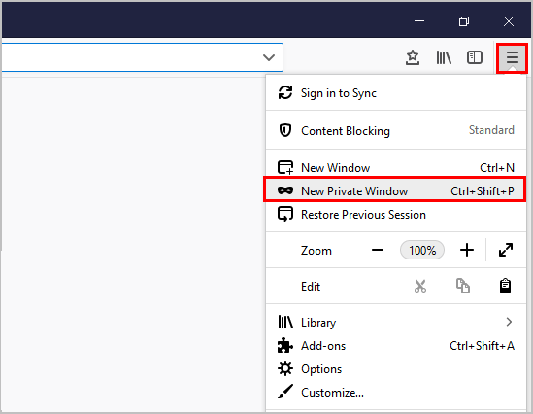Open a New Private Window
The height and width of the screenshot is (414, 533).
(x=396, y=190)
